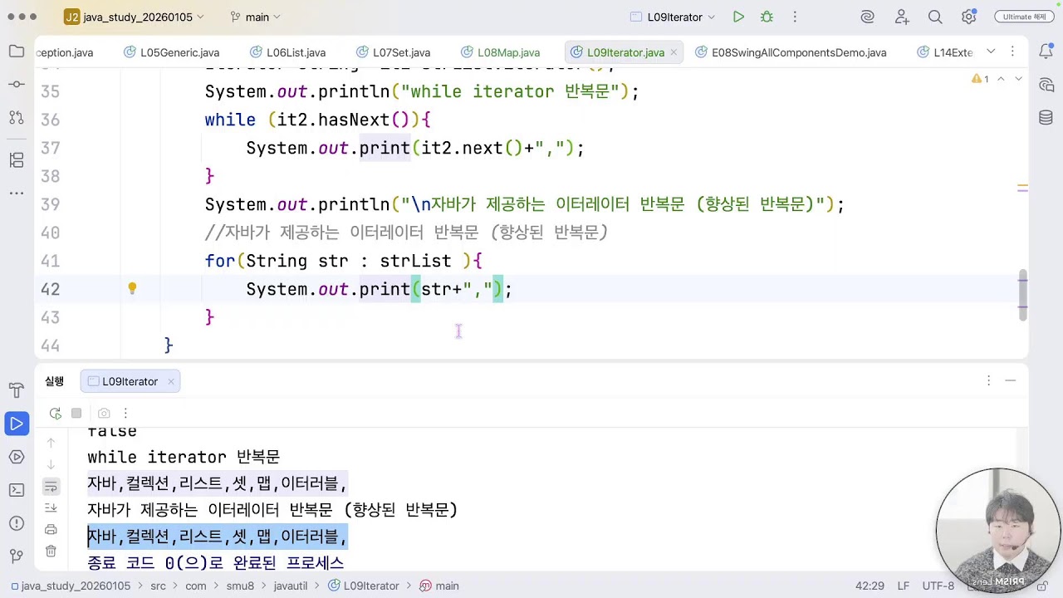The height and width of the screenshot is (598, 1063).
Task: Open Run tool window options menu
Action: click(x=988, y=380)
